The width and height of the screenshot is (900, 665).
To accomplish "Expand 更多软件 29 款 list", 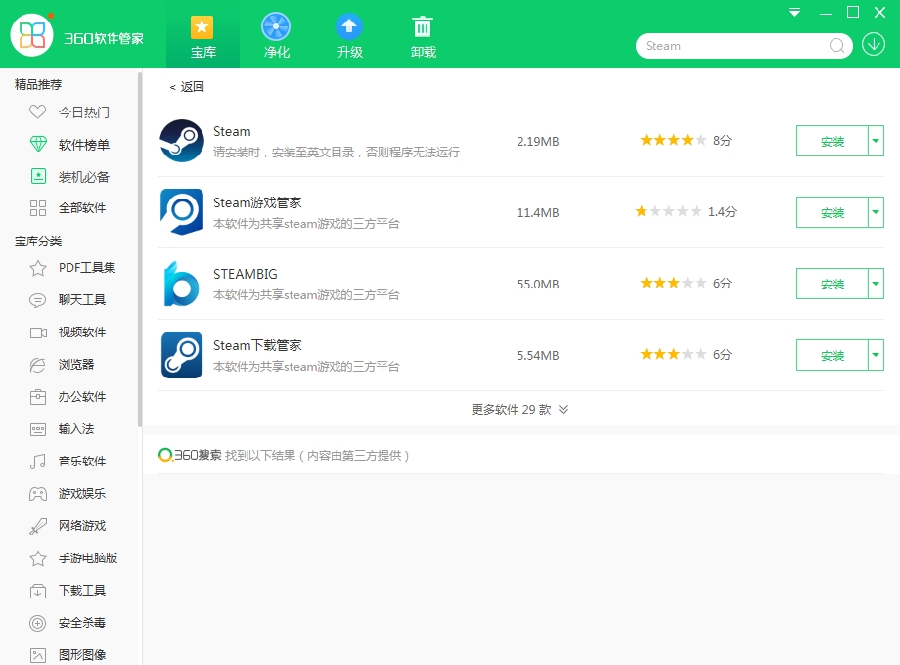I will (x=520, y=409).
